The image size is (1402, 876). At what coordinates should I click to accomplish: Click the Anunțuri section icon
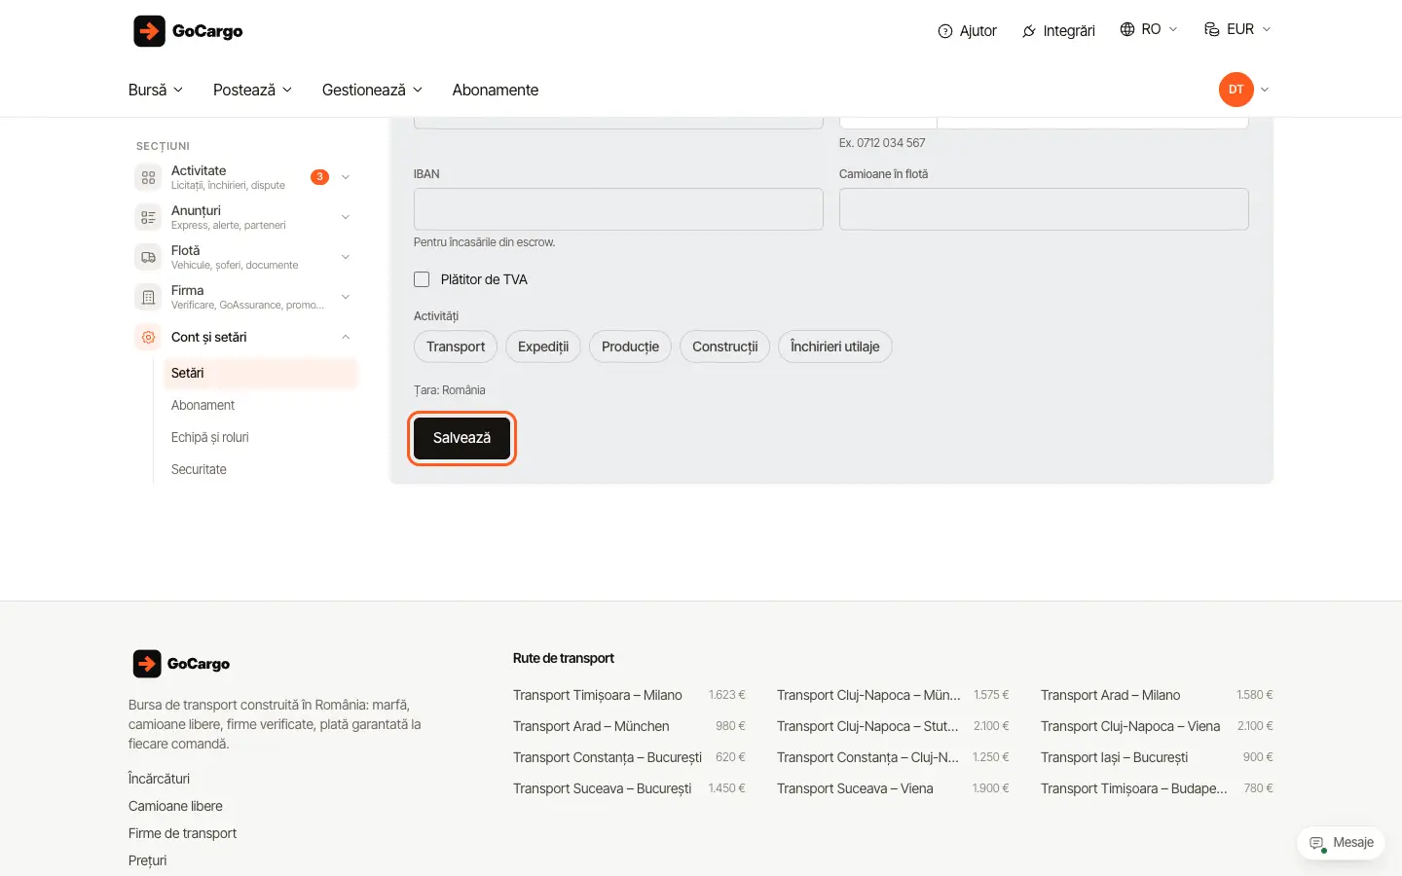click(148, 217)
